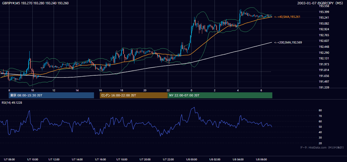This screenshot has height=162, width=347.
Task: Click RSI scale value 30
Action: (x=320, y=137)
